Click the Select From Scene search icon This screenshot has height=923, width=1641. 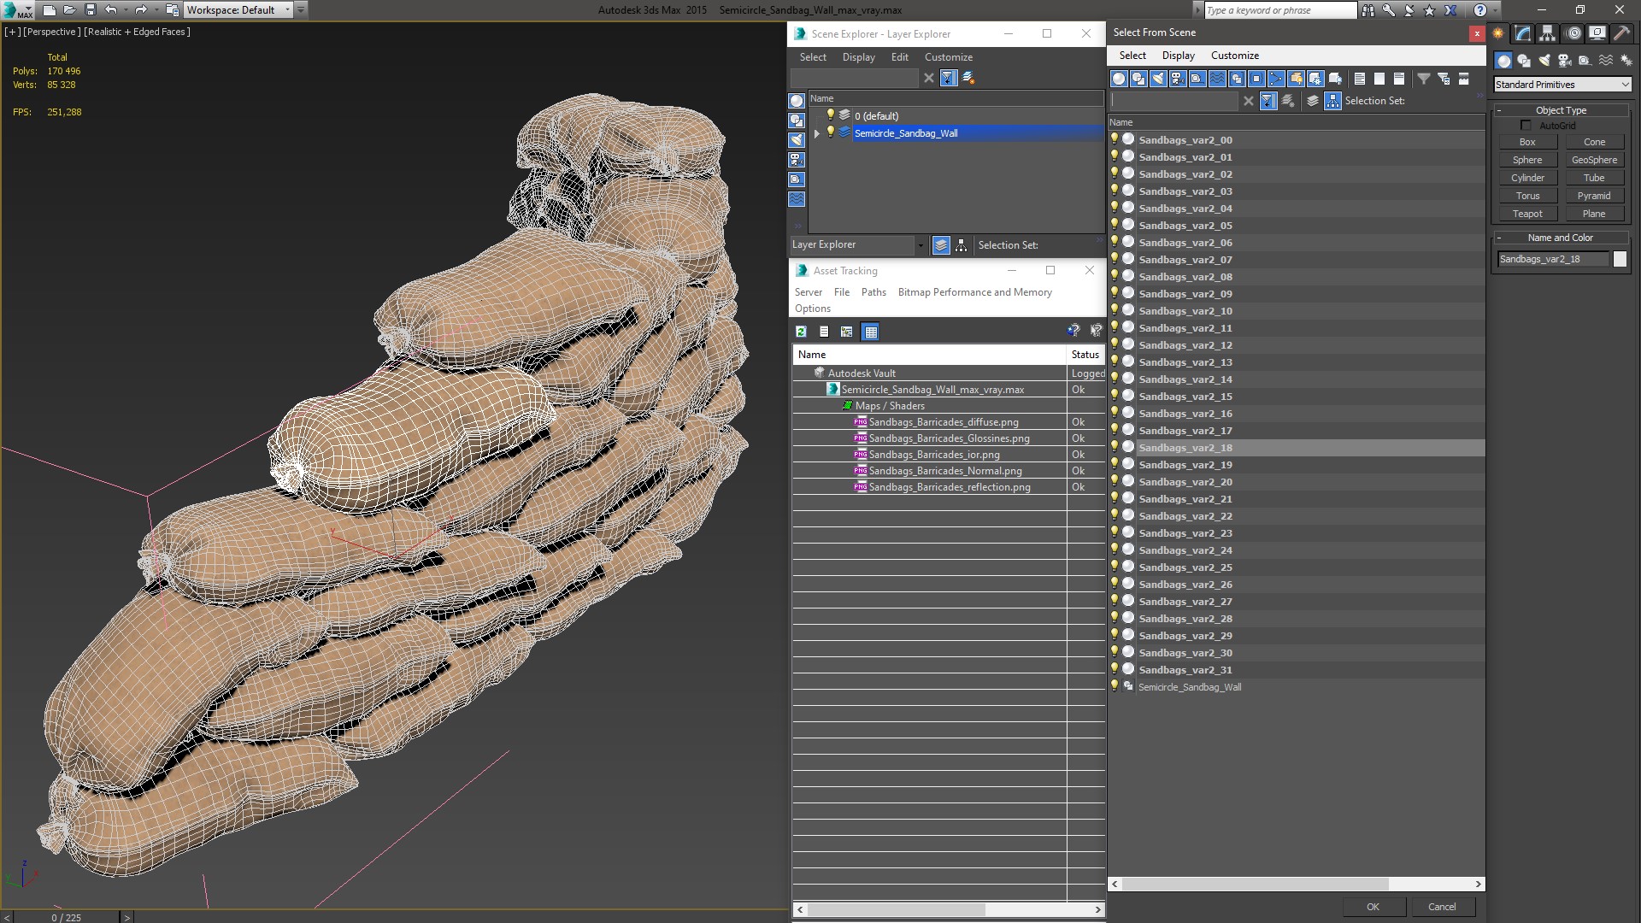[x=1267, y=100]
